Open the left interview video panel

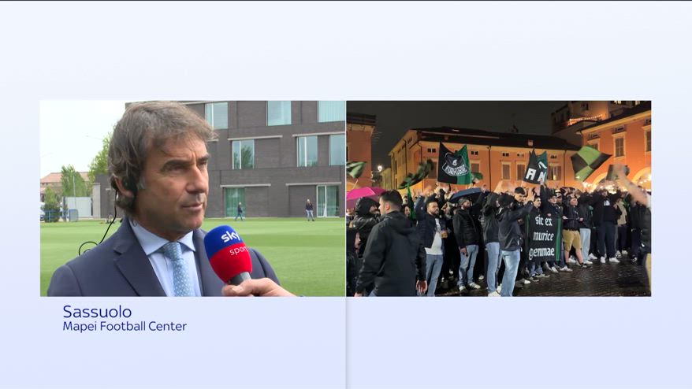tap(193, 198)
